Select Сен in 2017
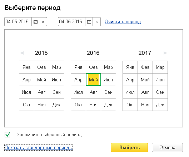 [x=160, y=92]
